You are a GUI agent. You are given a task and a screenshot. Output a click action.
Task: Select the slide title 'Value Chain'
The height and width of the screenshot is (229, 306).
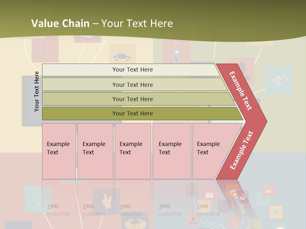pos(60,23)
